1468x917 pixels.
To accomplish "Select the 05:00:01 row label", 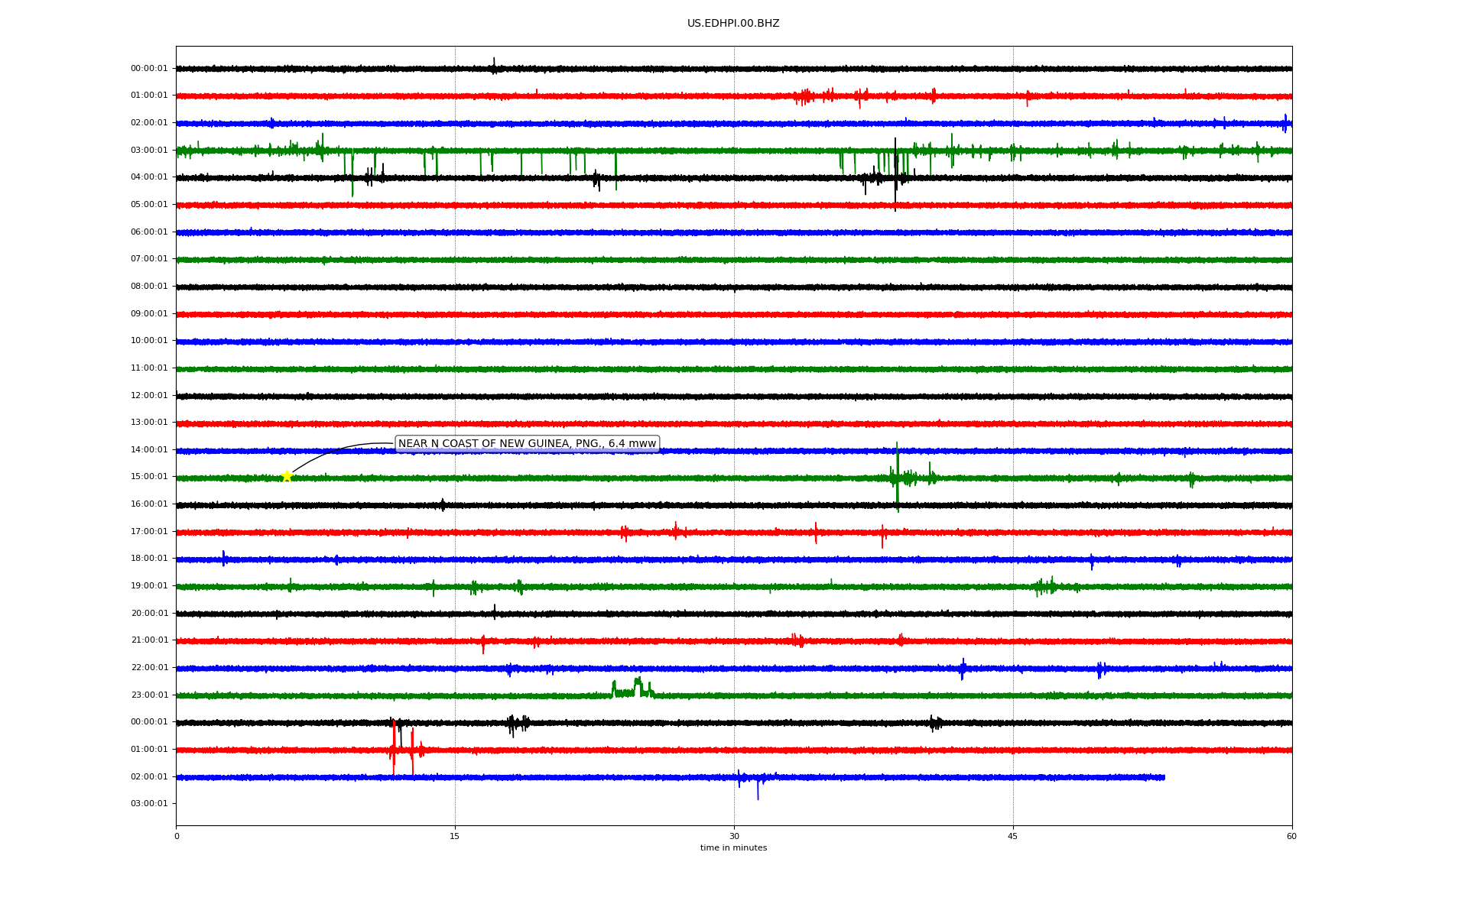I will tap(149, 205).
